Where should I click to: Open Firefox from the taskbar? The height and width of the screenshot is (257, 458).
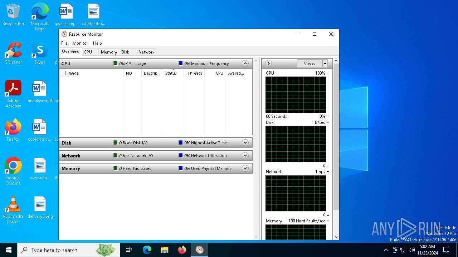coord(182,250)
